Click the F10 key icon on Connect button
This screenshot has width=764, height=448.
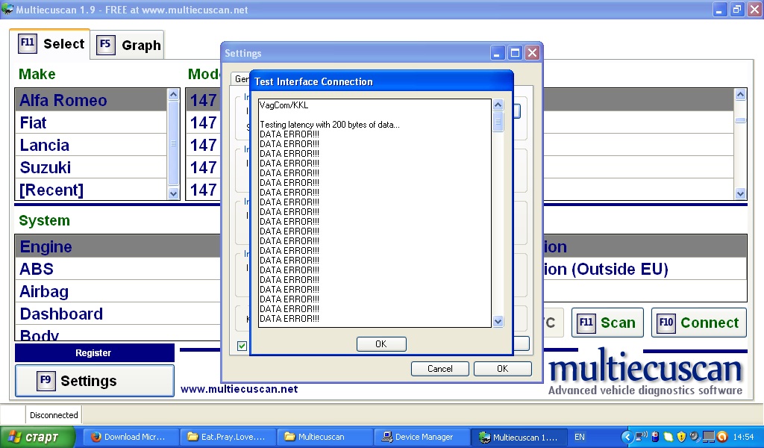(x=666, y=323)
